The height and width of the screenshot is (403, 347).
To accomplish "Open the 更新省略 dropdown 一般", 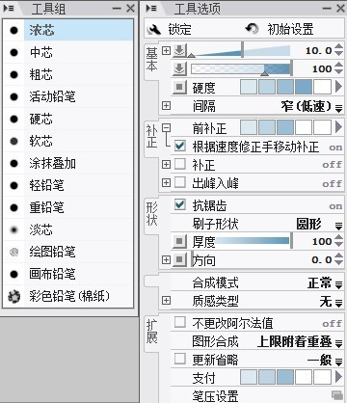I will pyautogui.click(x=325, y=360).
